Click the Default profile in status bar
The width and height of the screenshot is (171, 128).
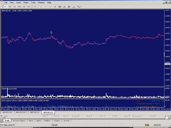point(54,125)
